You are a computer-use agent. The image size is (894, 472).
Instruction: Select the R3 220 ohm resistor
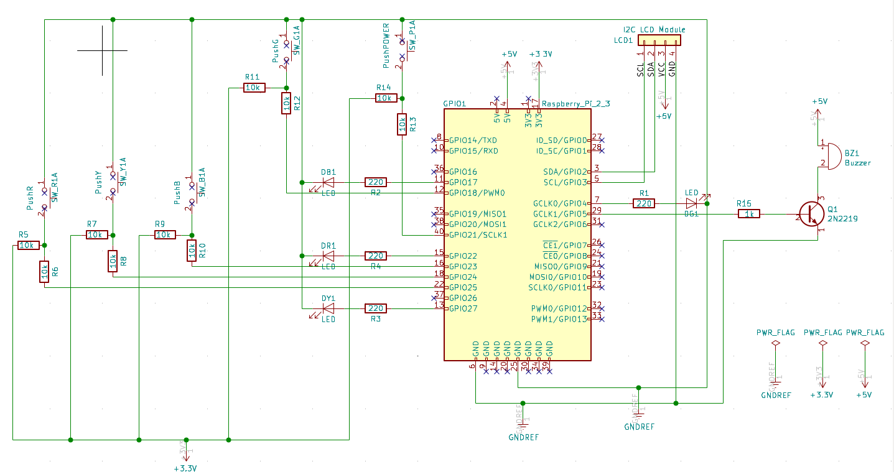point(376,308)
